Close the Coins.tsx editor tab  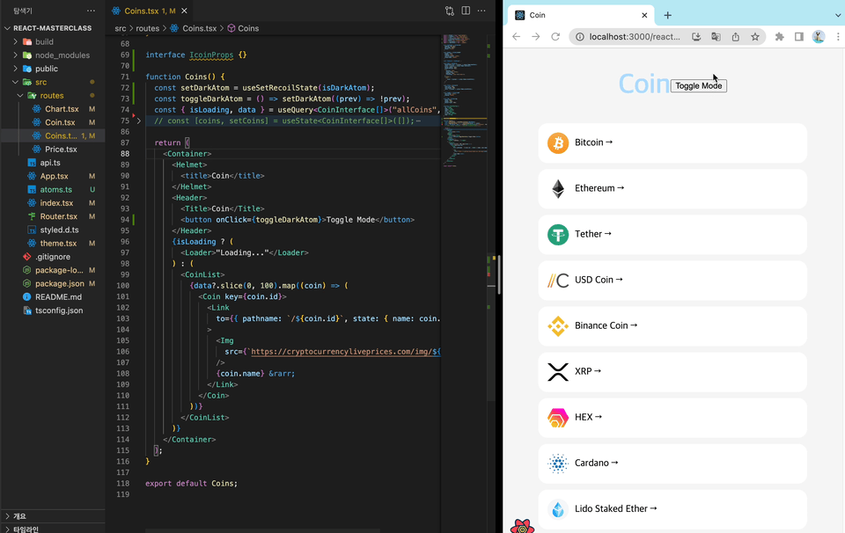click(184, 11)
